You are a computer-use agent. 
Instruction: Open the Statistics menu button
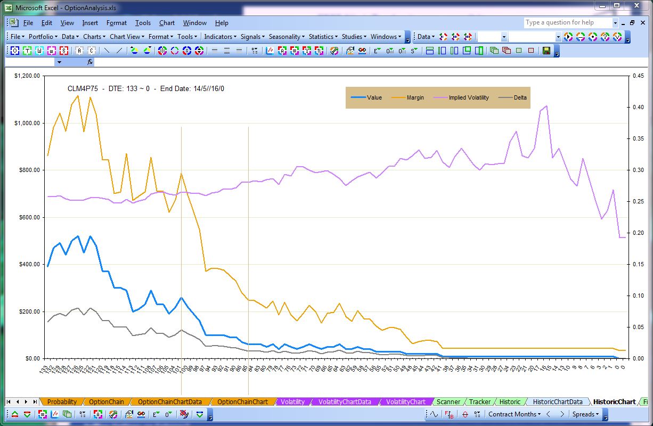tap(323, 37)
